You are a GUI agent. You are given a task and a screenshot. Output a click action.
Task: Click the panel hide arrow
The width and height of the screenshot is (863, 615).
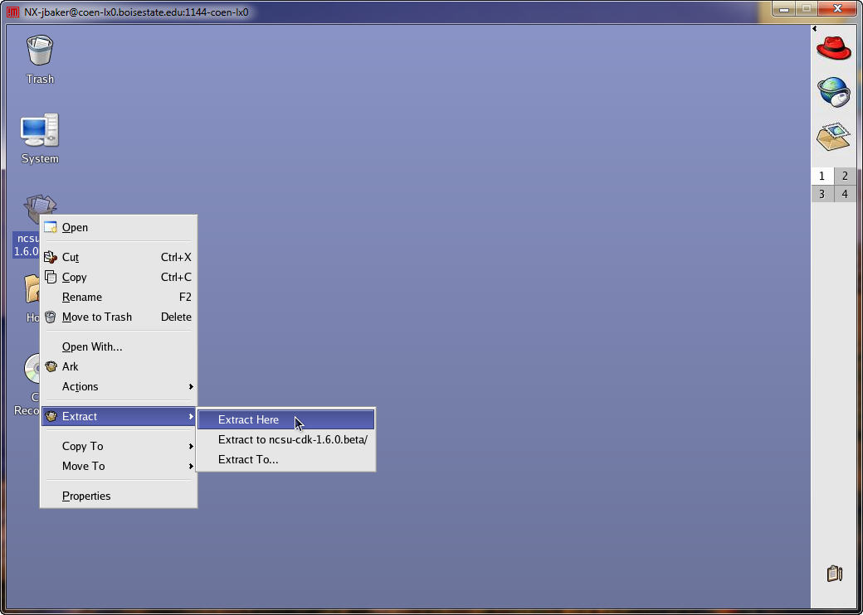pyautogui.click(x=815, y=28)
